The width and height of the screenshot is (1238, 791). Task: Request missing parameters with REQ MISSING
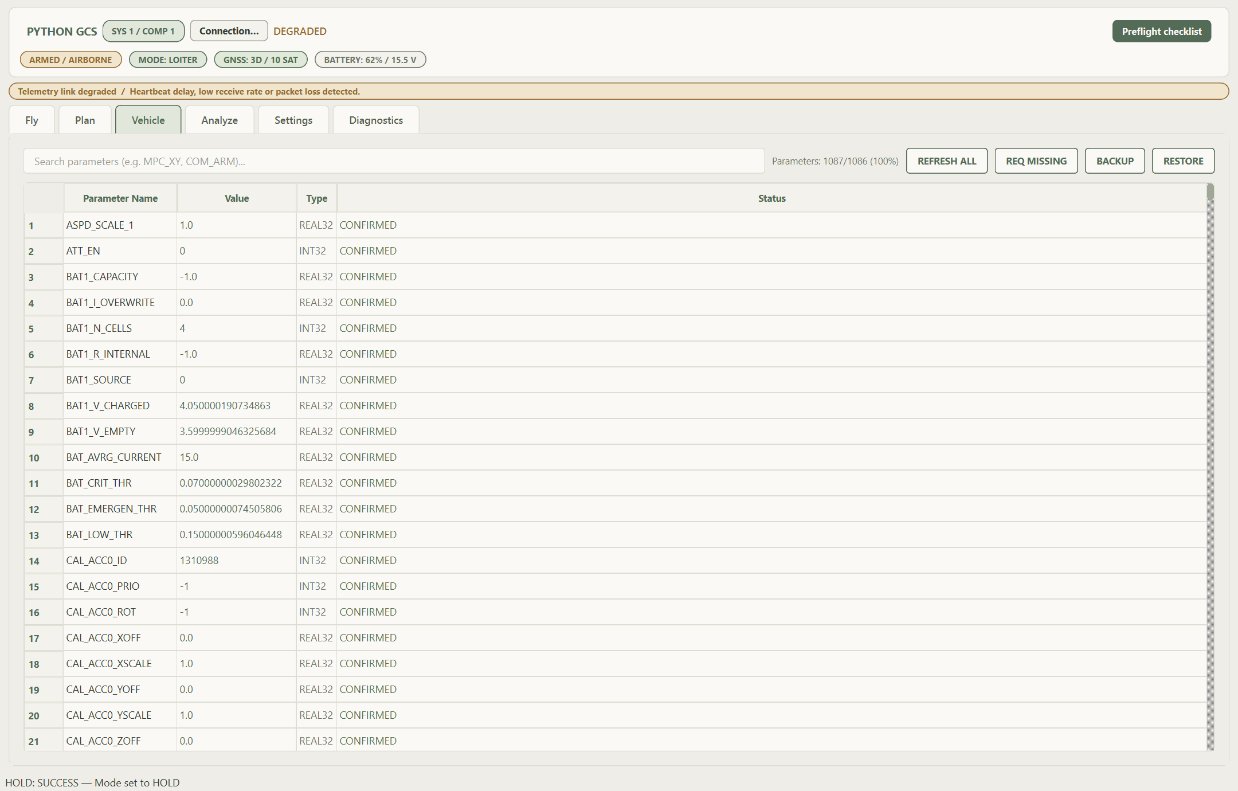(1036, 161)
